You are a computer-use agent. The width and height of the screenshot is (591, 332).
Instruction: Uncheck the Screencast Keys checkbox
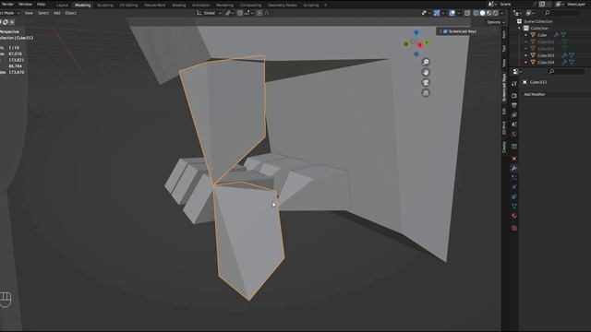pyautogui.click(x=445, y=31)
